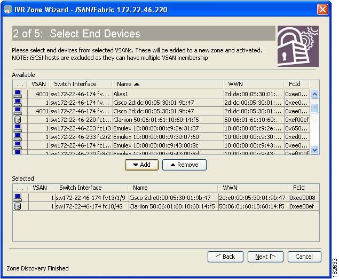Click the host icon in the VSAN 4001 Cisco row
The image size is (339, 279).
[18, 111]
